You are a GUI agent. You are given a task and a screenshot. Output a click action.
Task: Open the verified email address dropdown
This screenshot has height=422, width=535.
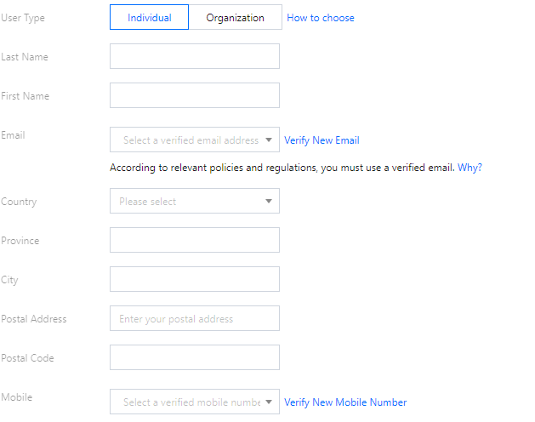pos(190,140)
